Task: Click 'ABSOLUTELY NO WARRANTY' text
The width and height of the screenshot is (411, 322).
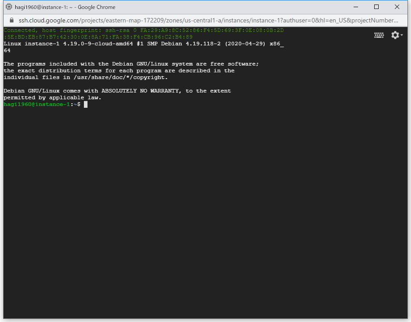Action: (140, 91)
